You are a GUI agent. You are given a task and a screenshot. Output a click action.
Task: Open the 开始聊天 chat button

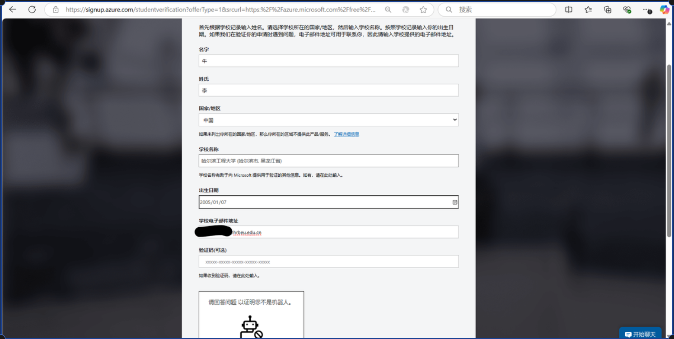[640, 334]
